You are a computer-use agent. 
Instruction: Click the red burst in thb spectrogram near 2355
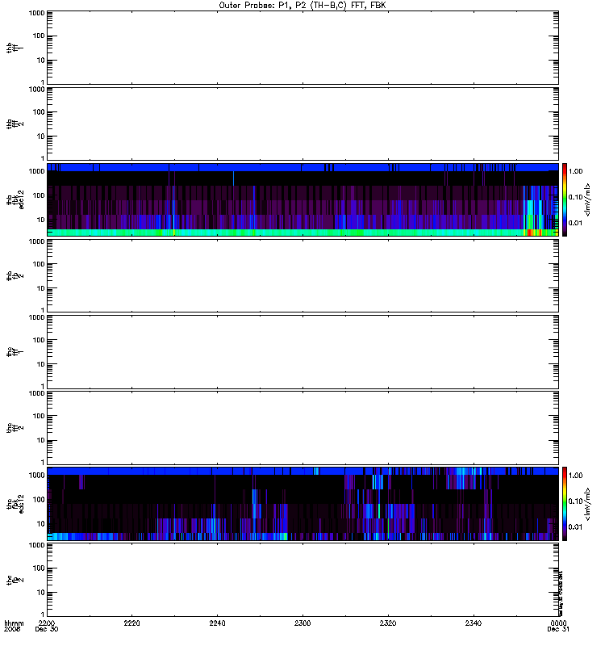tap(533, 233)
